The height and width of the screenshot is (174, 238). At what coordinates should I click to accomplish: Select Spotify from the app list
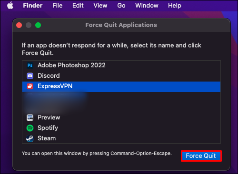(121, 128)
